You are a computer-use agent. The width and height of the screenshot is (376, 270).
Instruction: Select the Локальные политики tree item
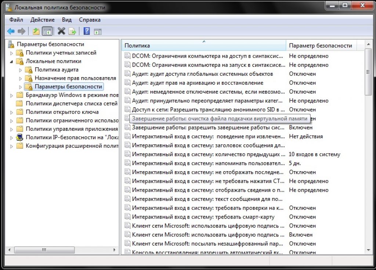click(x=54, y=61)
